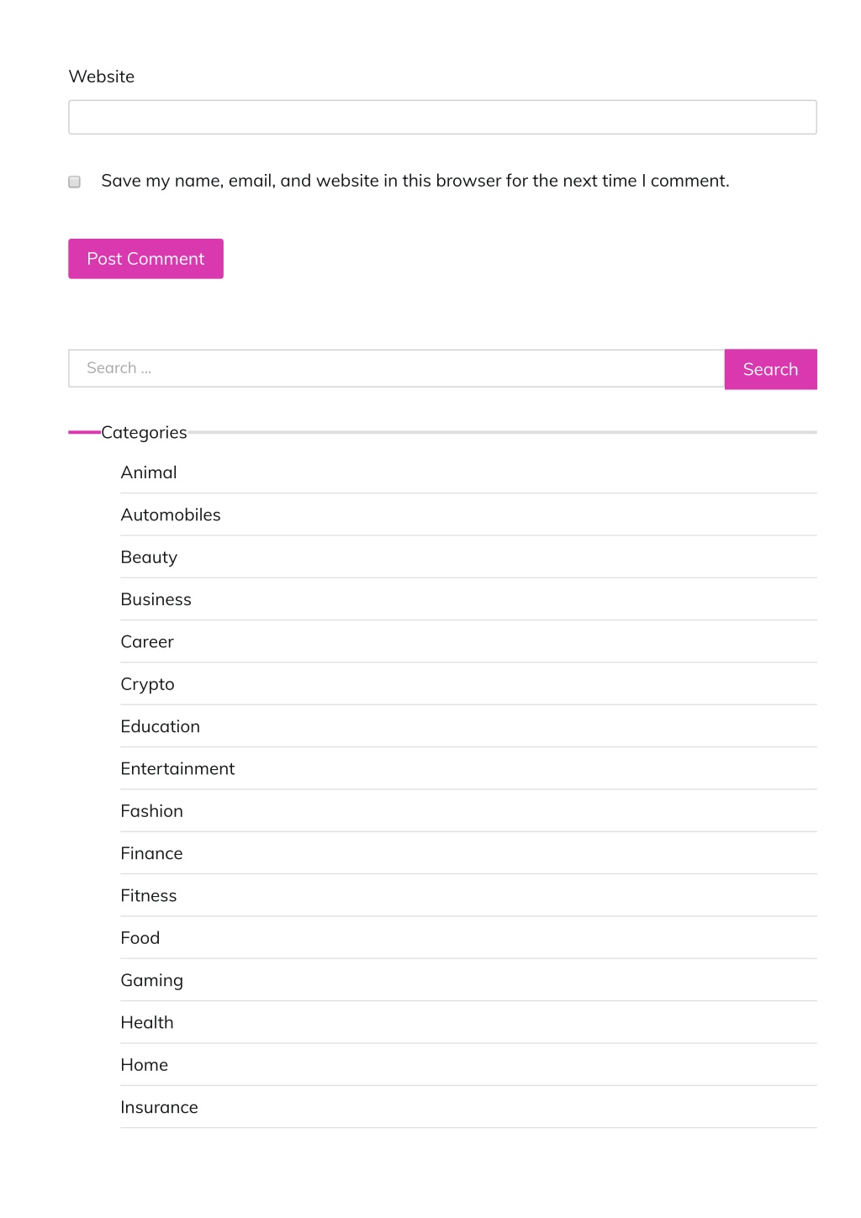861x1218 pixels.
Task: Click the pink Search button
Action: point(770,369)
